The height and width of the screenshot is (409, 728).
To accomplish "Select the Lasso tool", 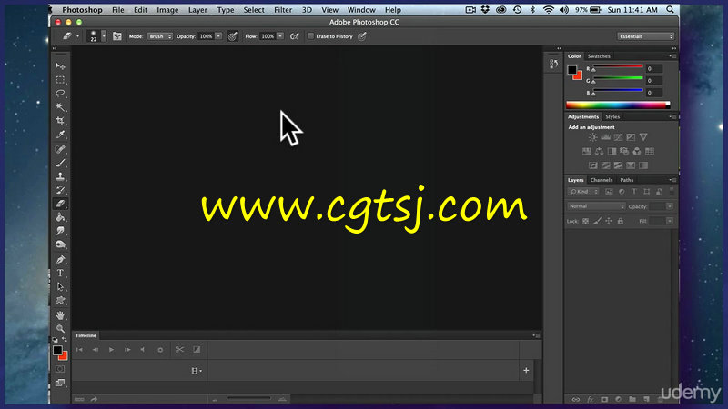I will (60, 94).
